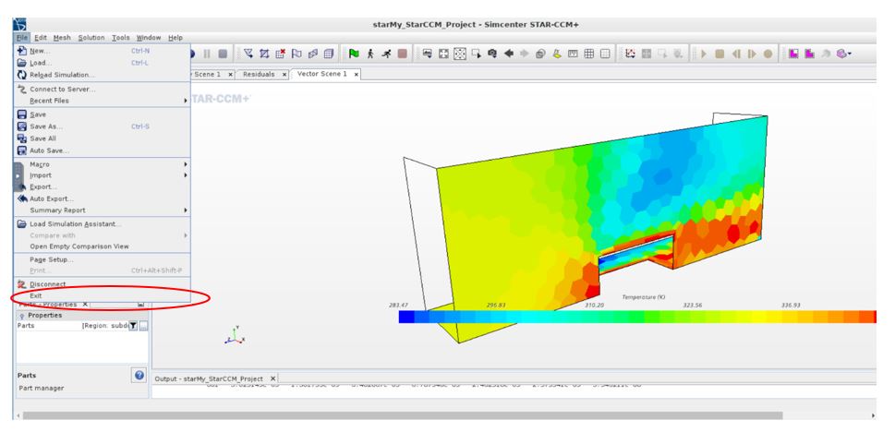Image resolution: width=895 pixels, height=432 pixels.
Task: Choose Exit from the File menu
Action: pos(103,295)
